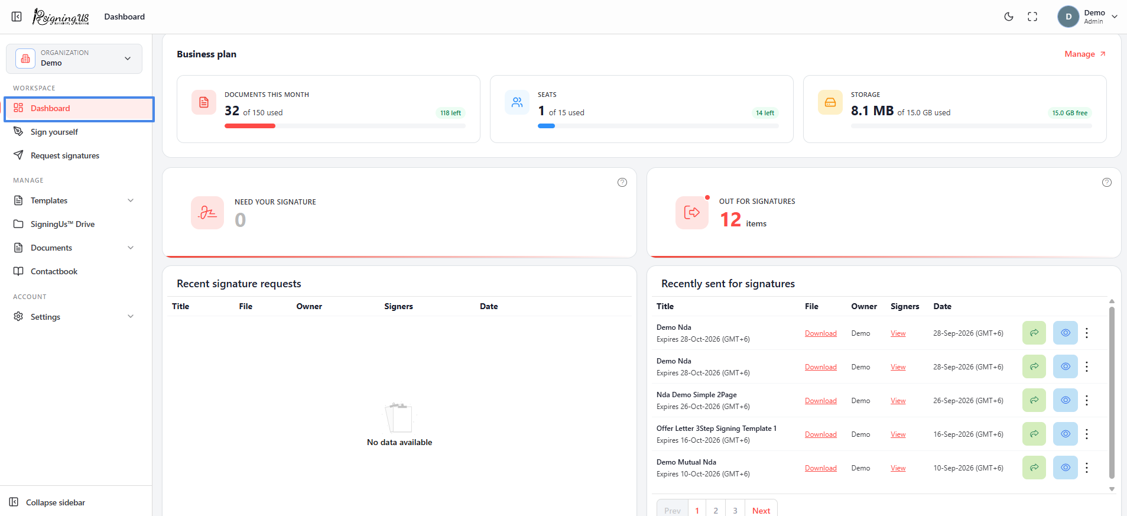Download the Demo Mutual Nda file
The height and width of the screenshot is (516, 1127).
coord(821,468)
